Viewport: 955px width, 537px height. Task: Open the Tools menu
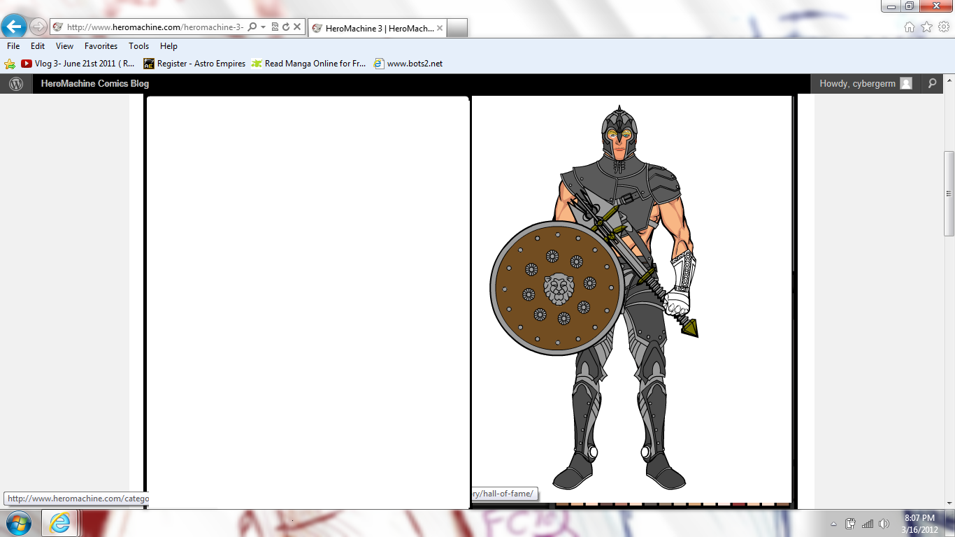[138, 46]
